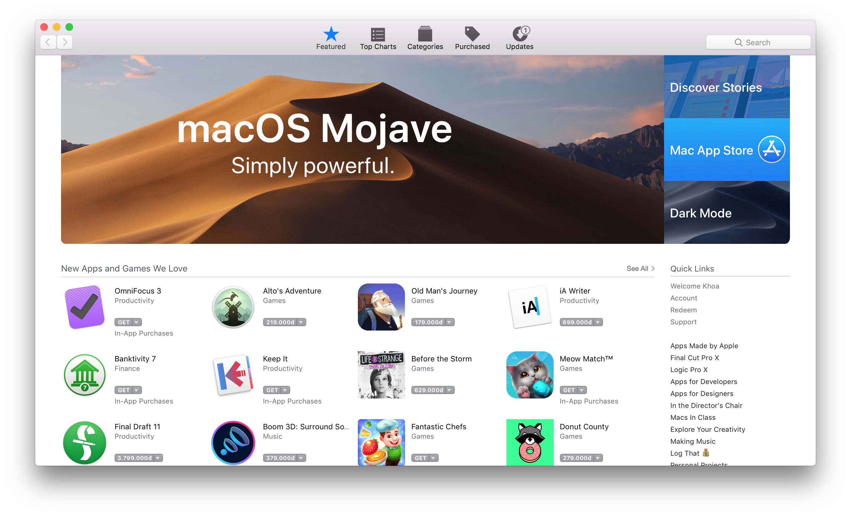This screenshot has height=516, width=851.
Task: Open Explore Your Creativity link
Action: coord(707,430)
